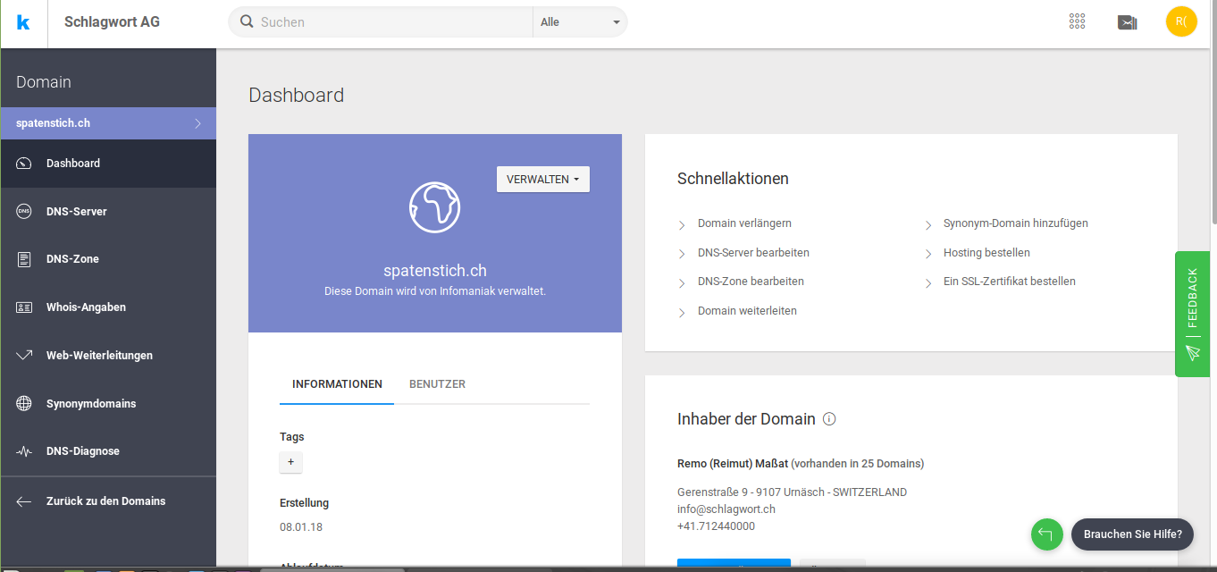Click the Infomaniak k logo

23,22
